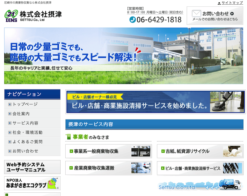Click the green mascot character icon
Image resolution: width=247 pixels, height=196 pixels.
[53, 183]
